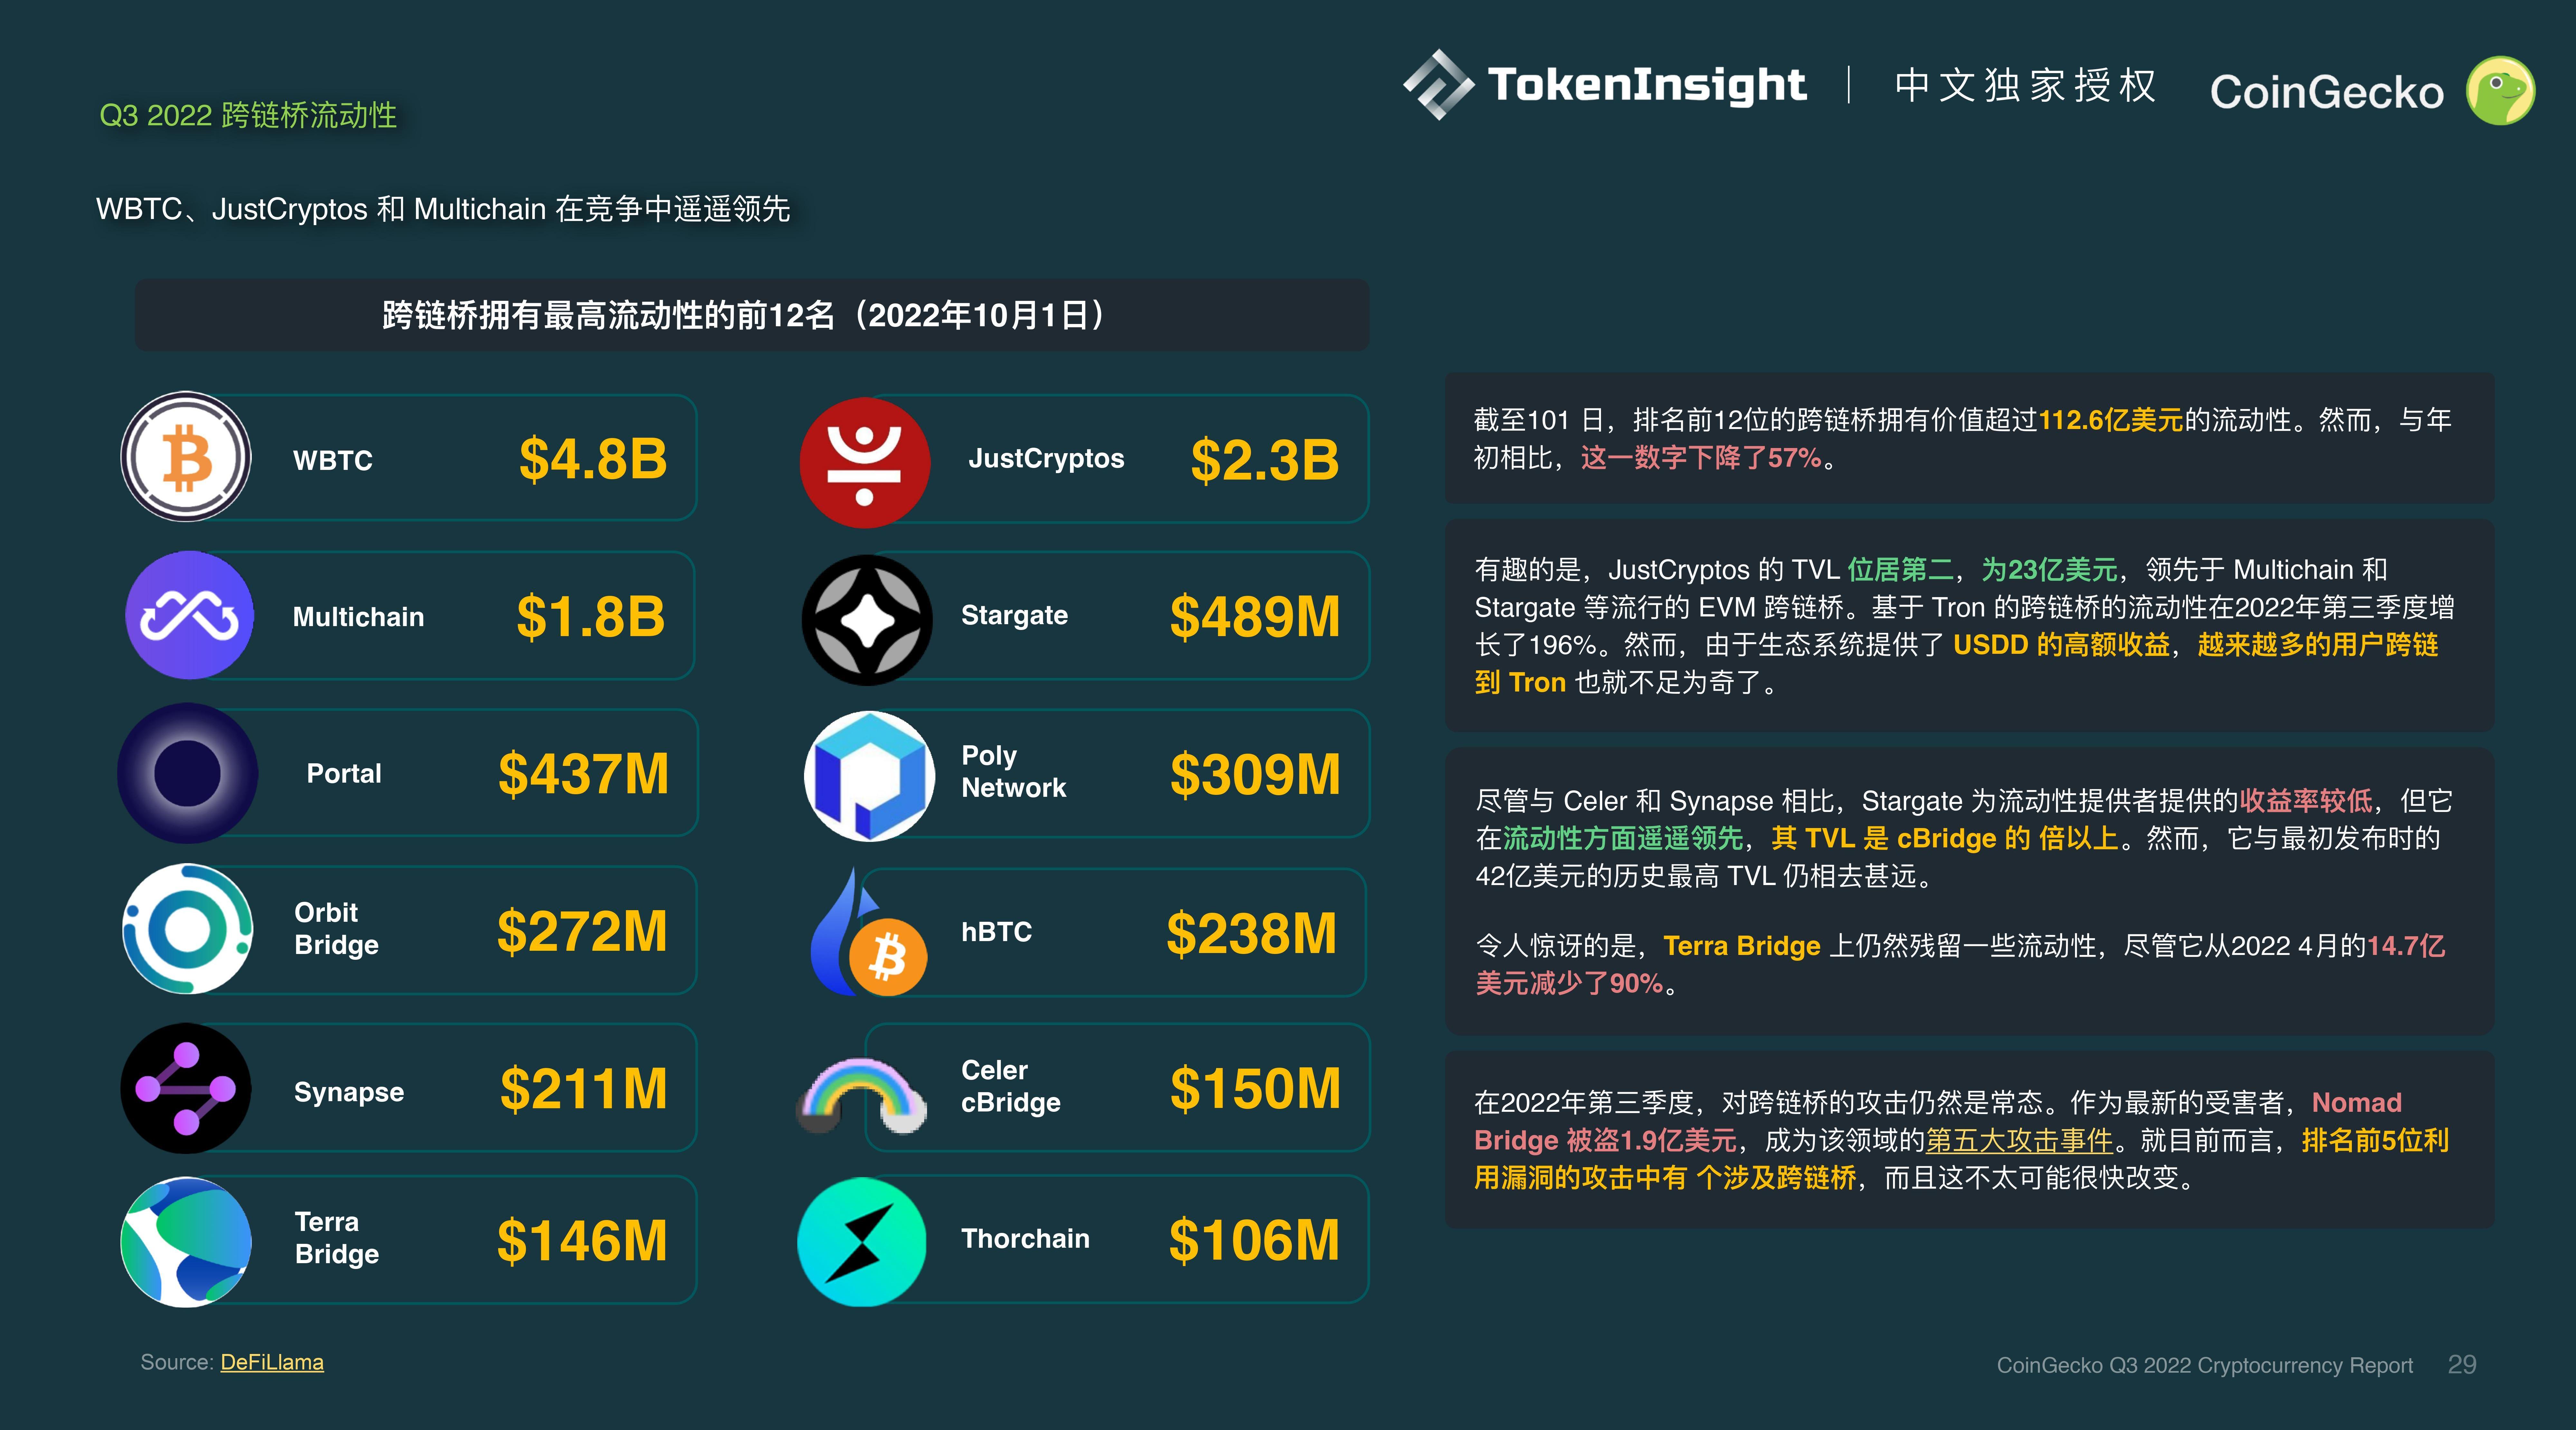
Task: Click the green 位居第二 text
Action: [x=1901, y=570]
